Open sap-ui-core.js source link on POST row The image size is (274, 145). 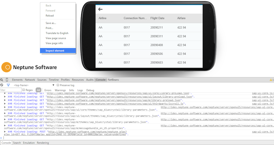coord(263,132)
